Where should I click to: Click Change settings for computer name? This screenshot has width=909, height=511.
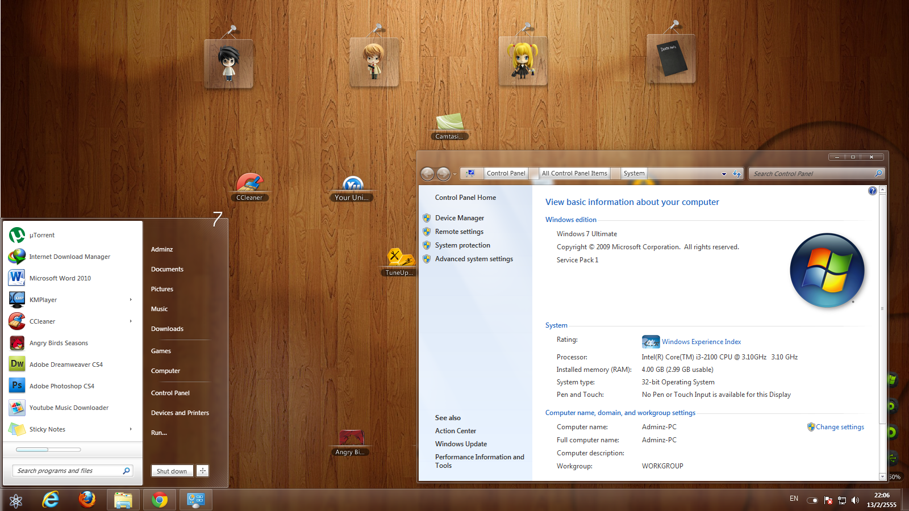click(840, 427)
